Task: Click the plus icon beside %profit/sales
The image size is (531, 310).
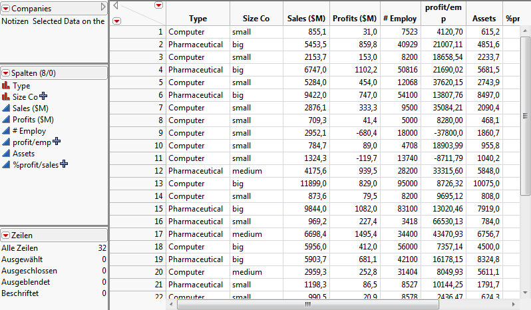Action: 65,164
